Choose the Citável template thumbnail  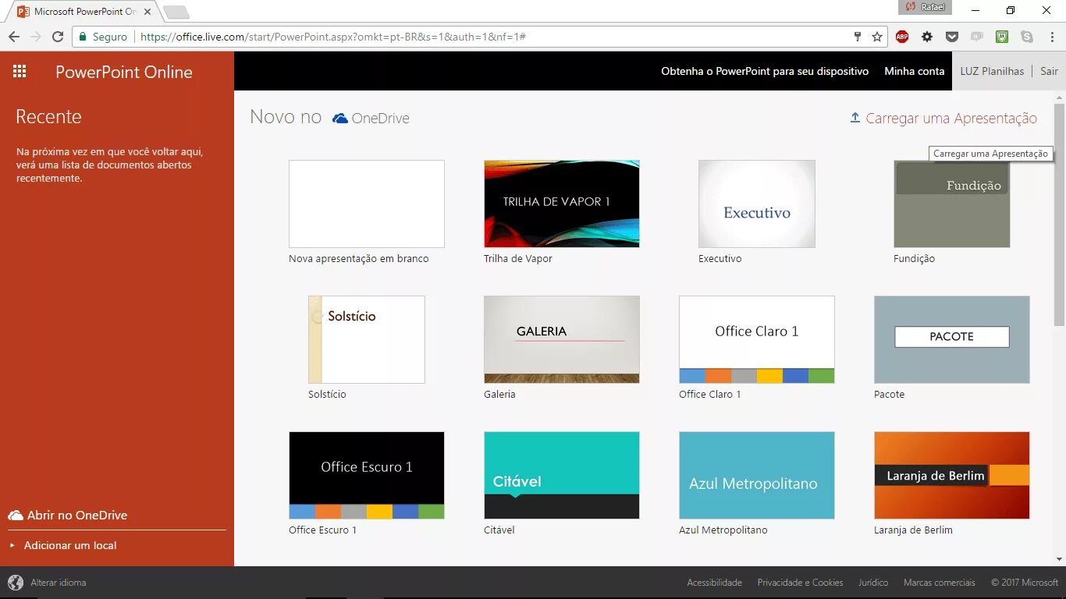click(562, 475)
